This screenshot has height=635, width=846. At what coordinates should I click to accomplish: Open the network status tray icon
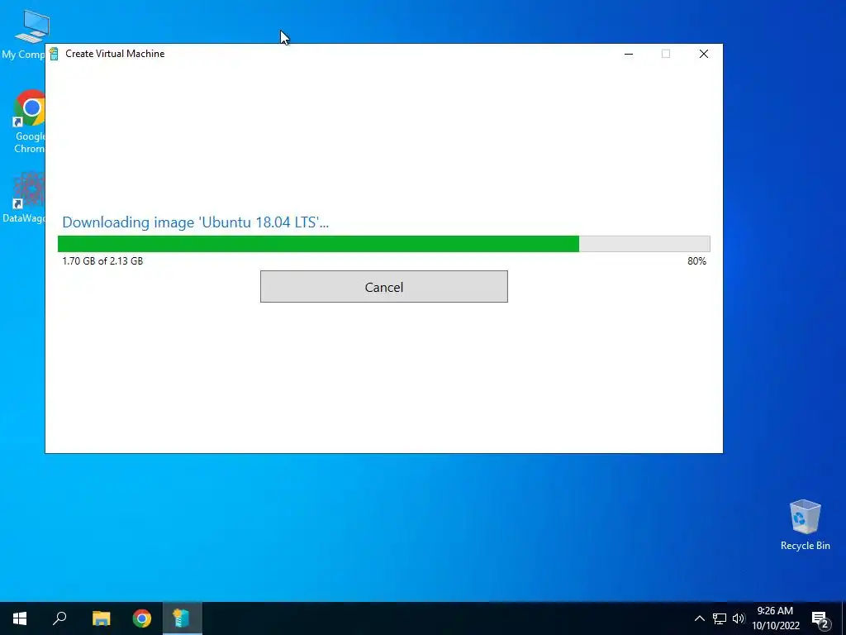pos(720,618)
